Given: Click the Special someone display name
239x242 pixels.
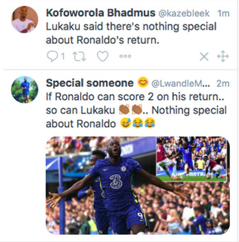Looking at the screenshot, I should pos(89,83).
